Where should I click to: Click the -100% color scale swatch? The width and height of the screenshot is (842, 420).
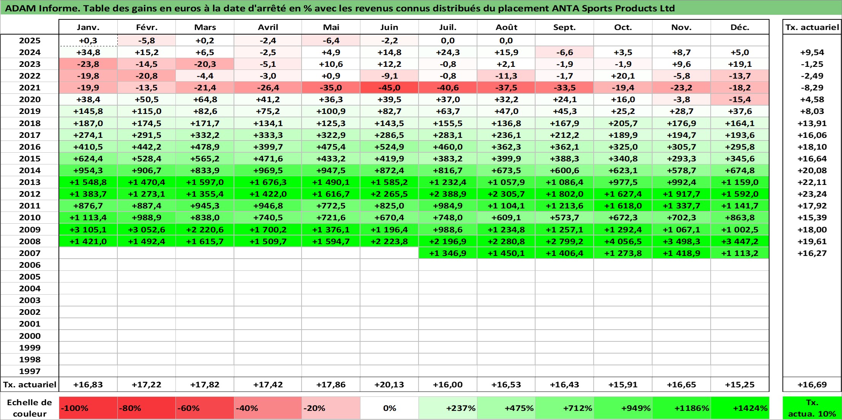88,408
